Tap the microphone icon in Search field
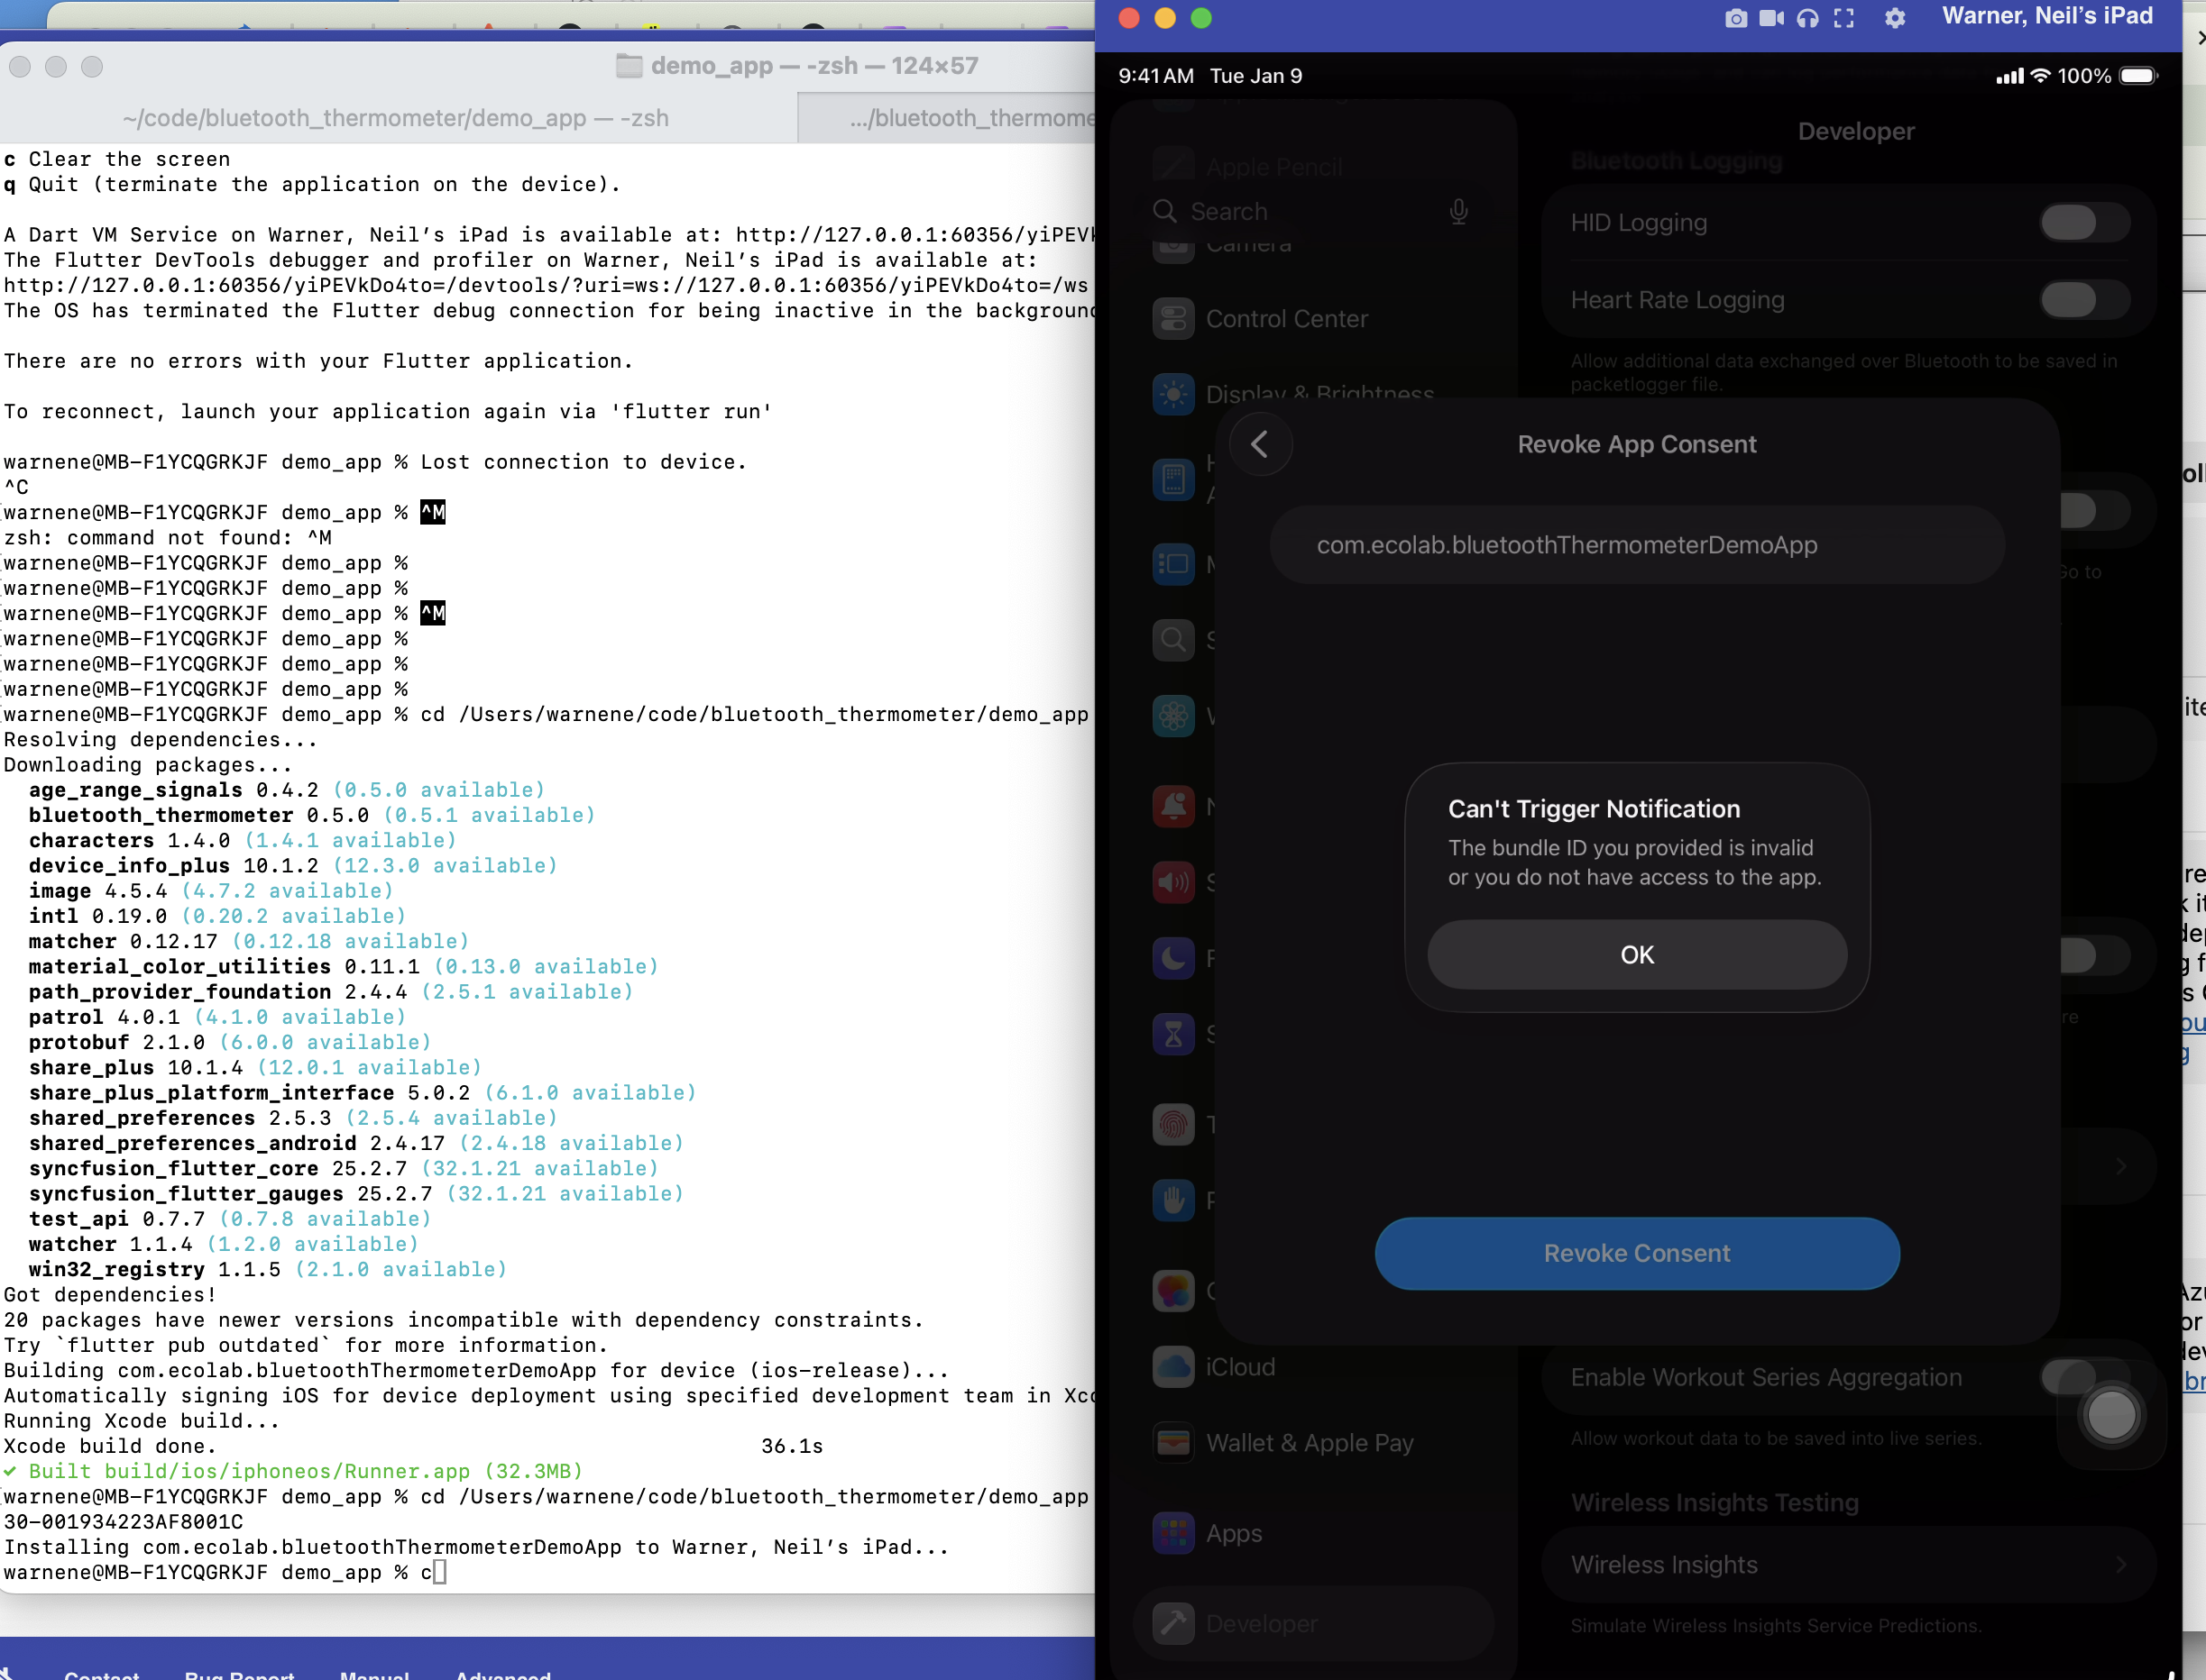Screen dimensions: 2206x1680 (x=1458, y=211)
